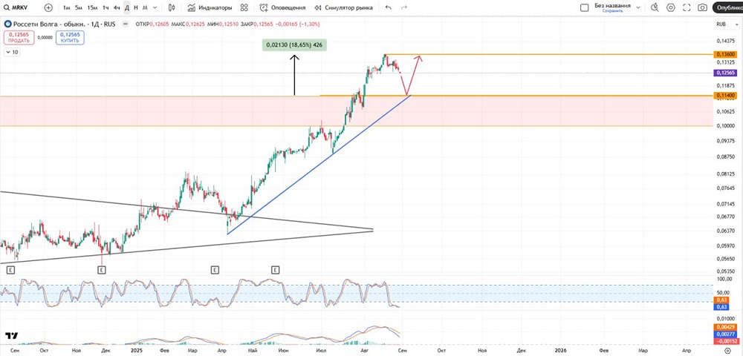Click the purple 0,12565 last price label
This screenshot has height=356, width=743.
[x=725, y=73]
